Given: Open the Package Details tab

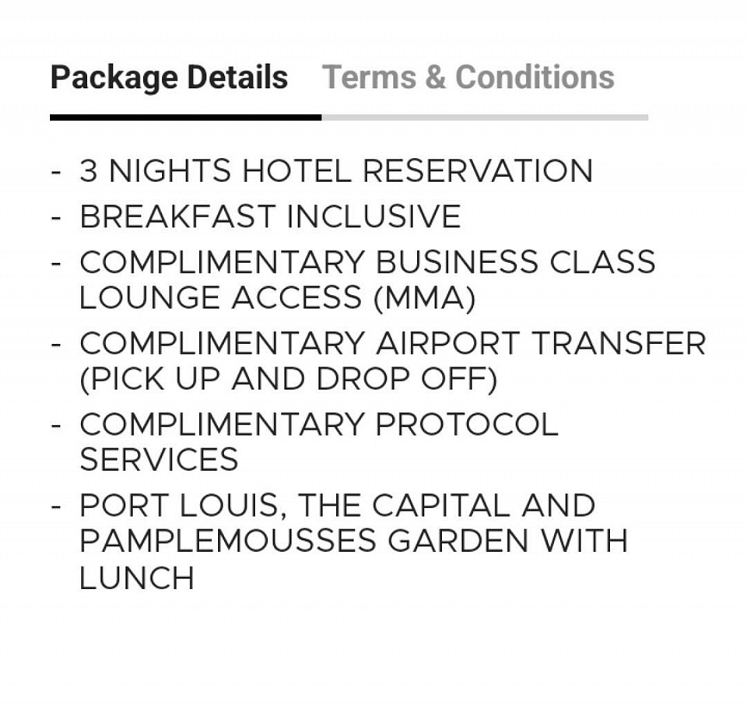Looking at the screenshot, I should pos(169,78).
